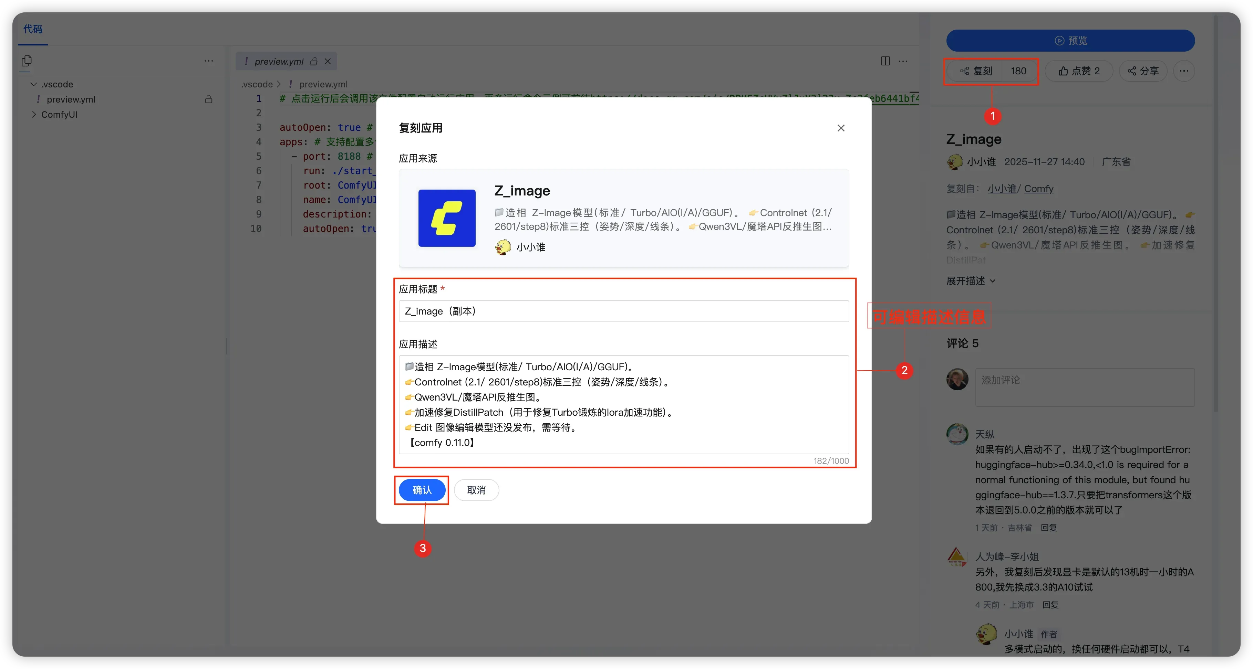Viewport: 1253px width, 669px height.
Task: Open the Comfy source link
Action: coord(1038,189)
